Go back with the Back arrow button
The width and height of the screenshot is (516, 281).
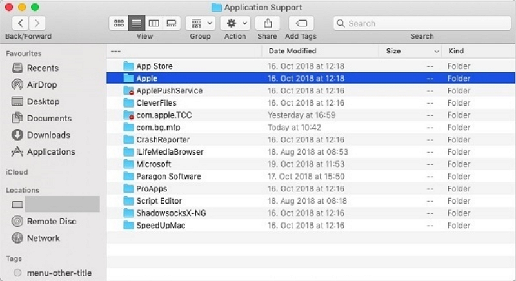(21, 23)
